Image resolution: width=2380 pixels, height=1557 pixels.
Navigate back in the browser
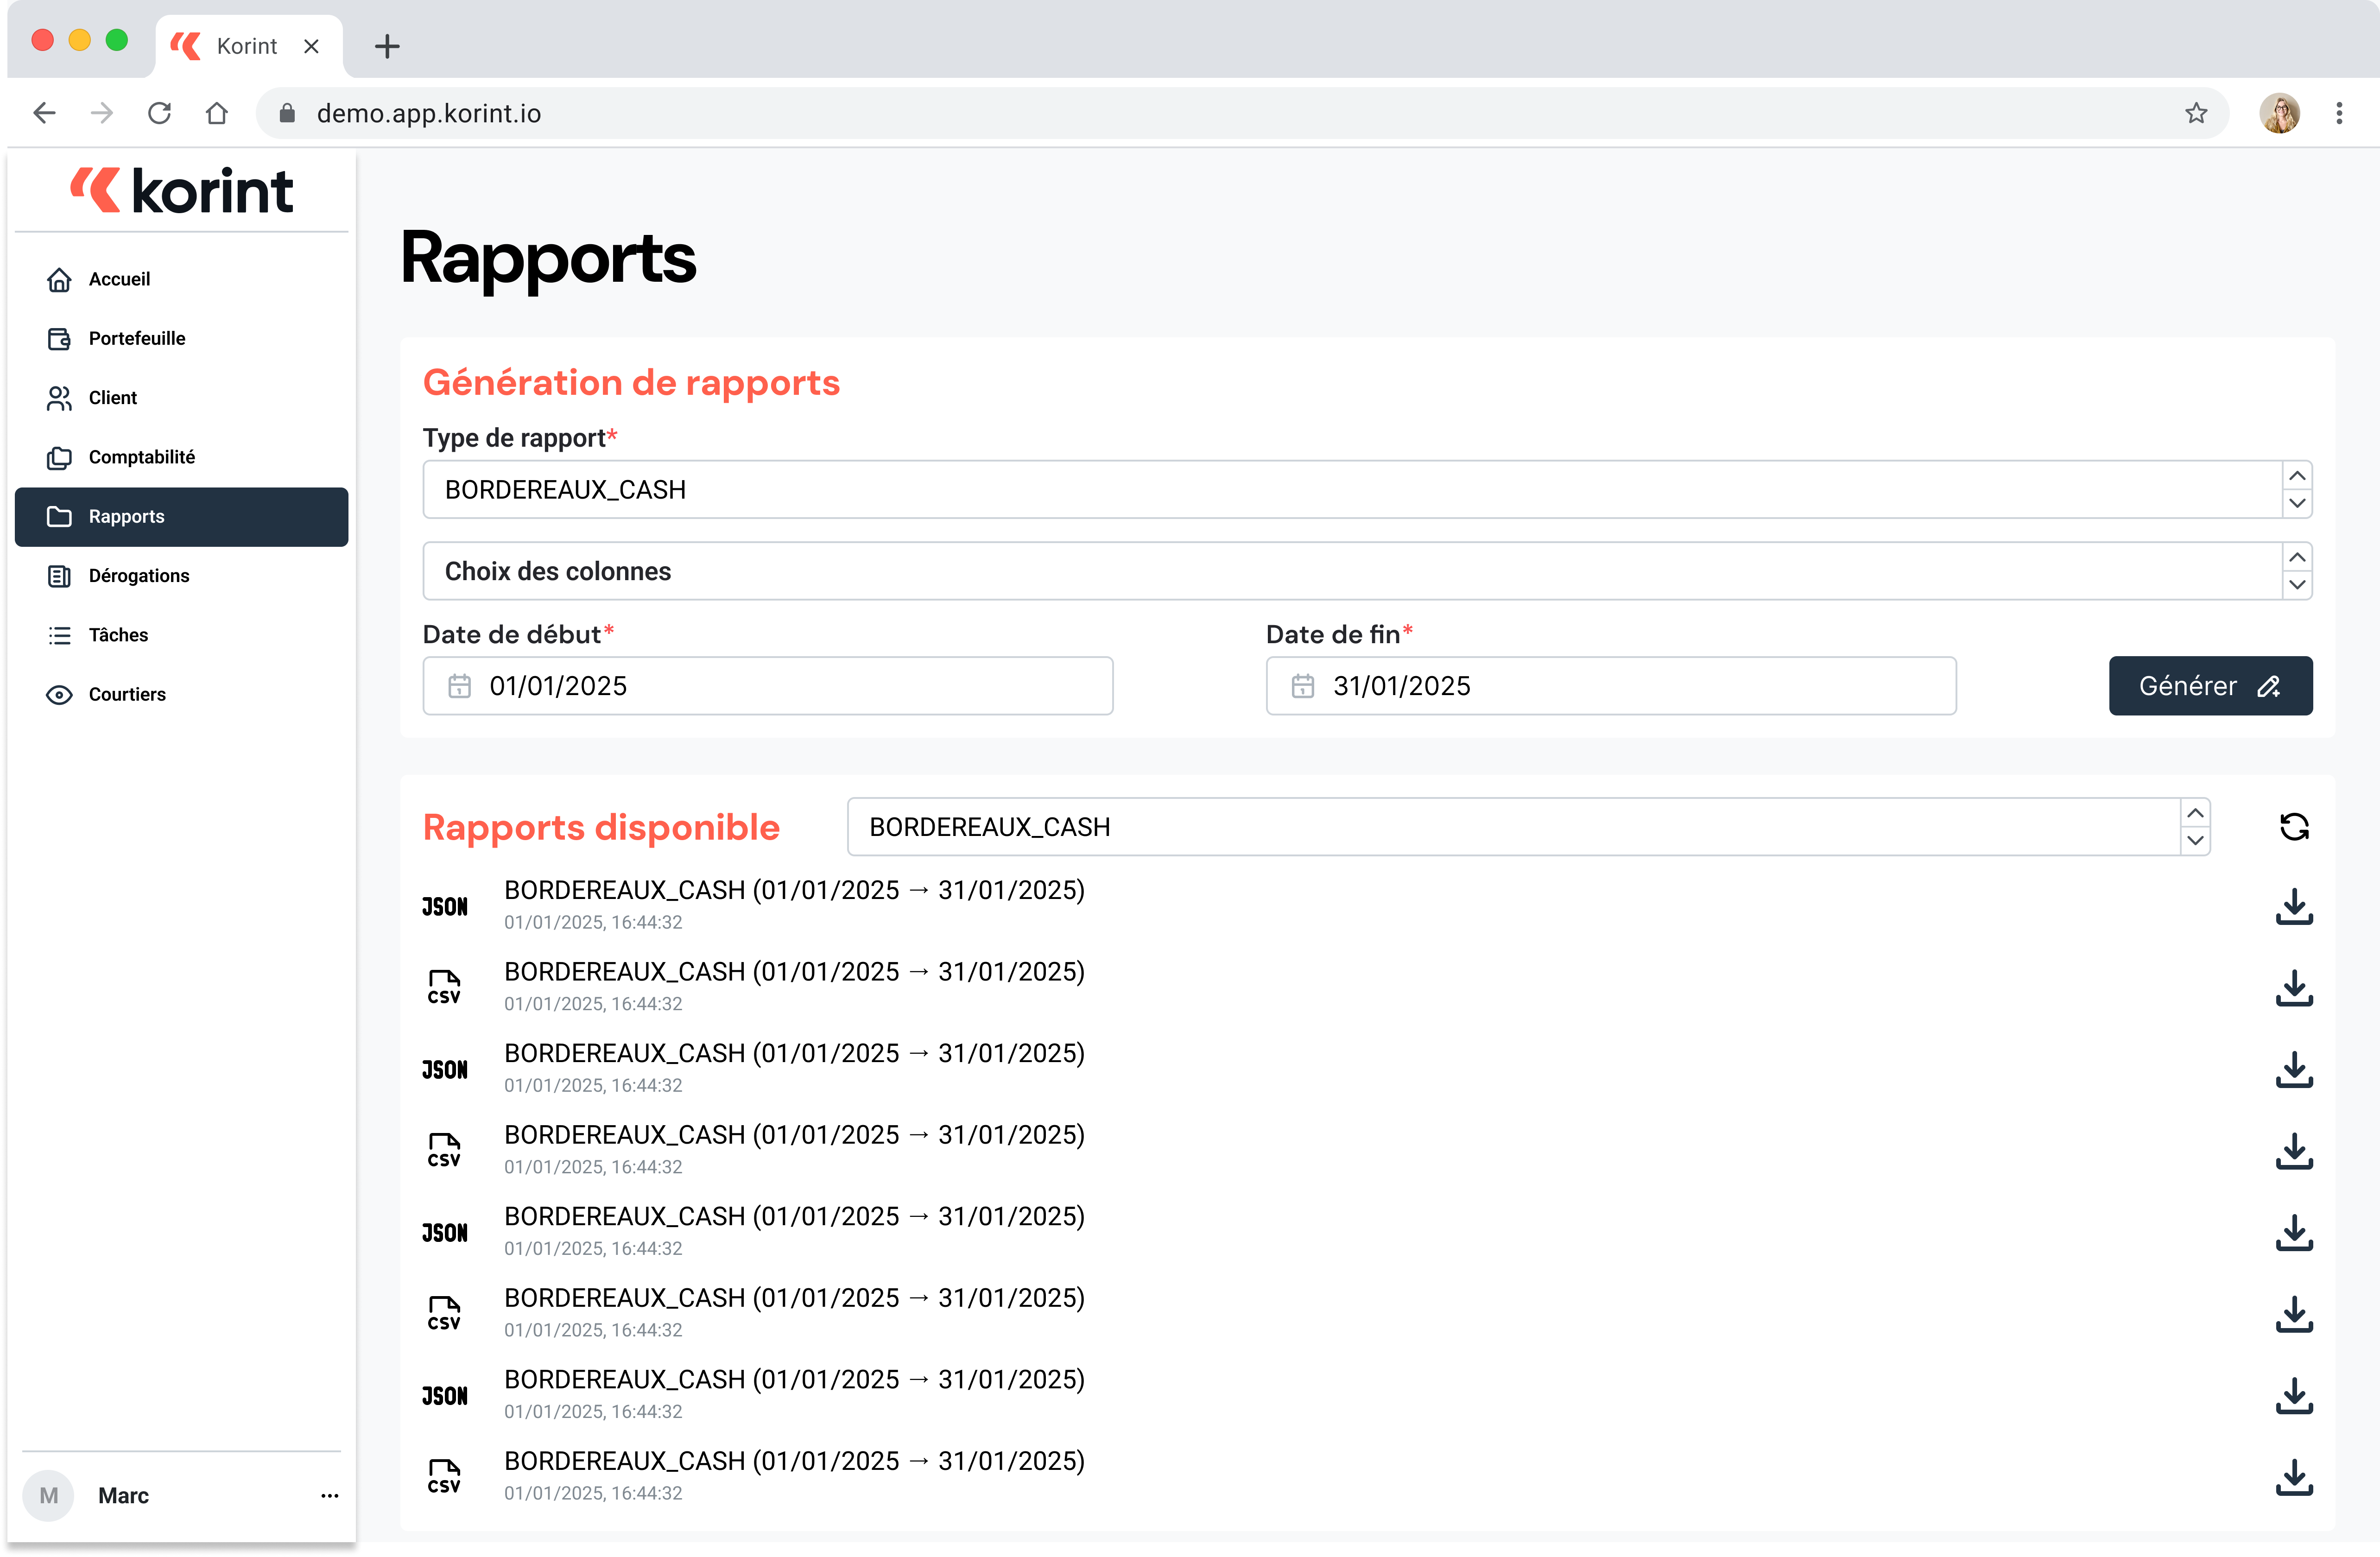(x=44, y=113)
